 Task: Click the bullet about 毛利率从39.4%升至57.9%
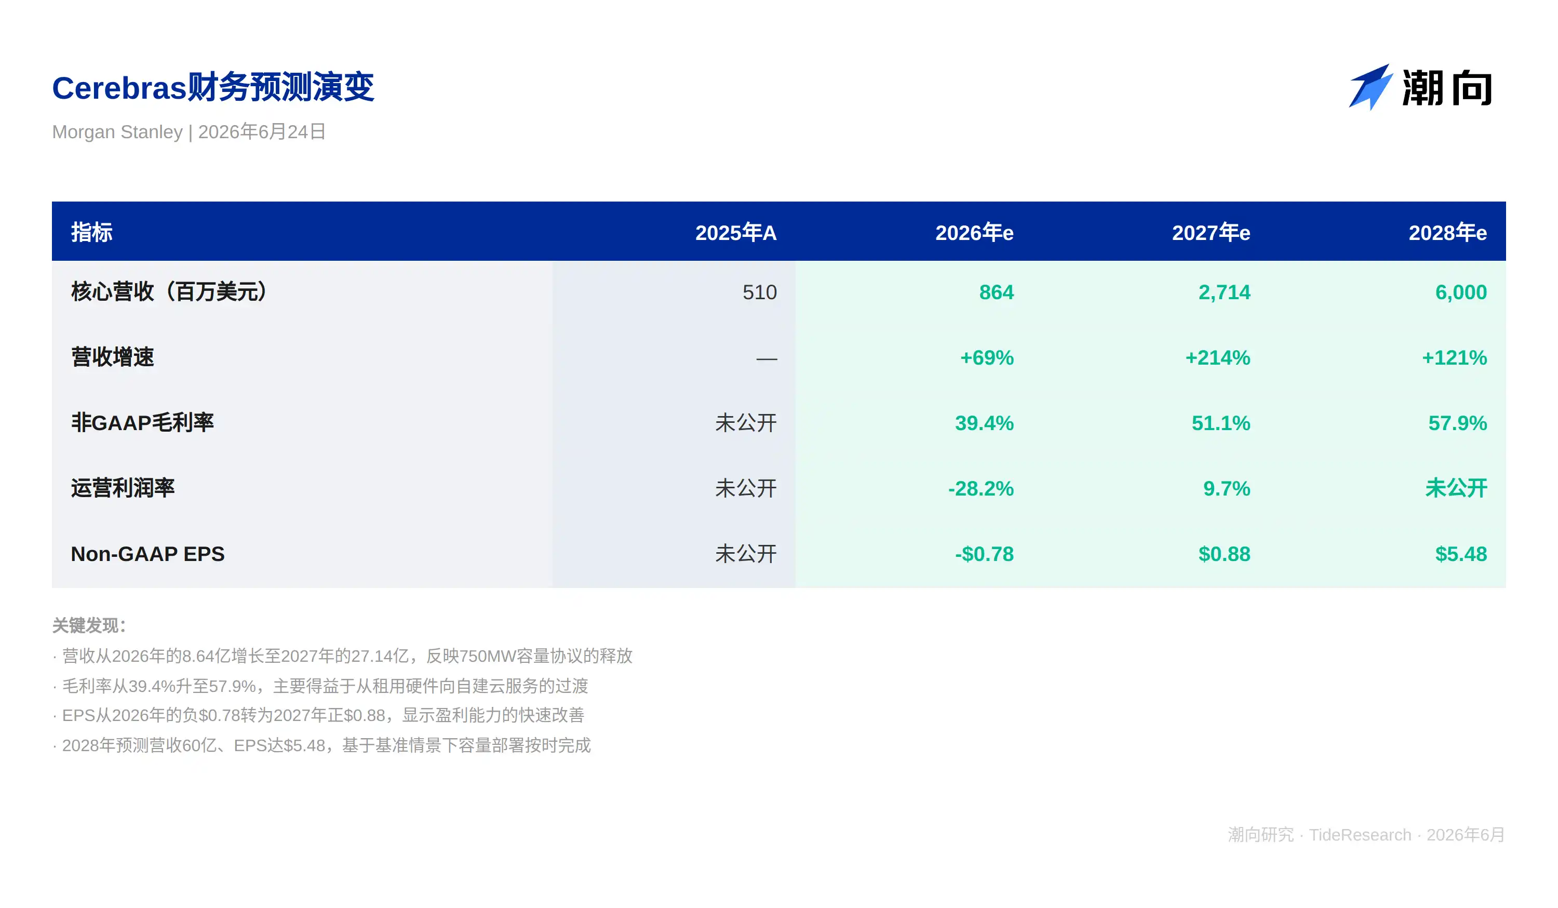(320, 685)
